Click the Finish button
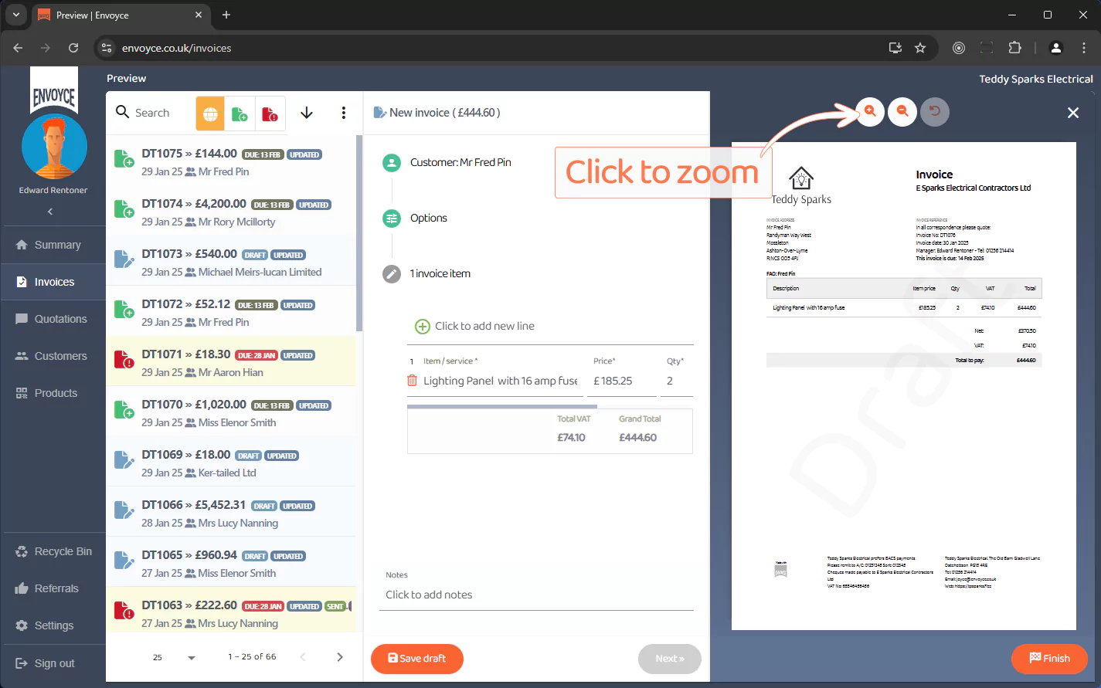 pos(1049,659)
